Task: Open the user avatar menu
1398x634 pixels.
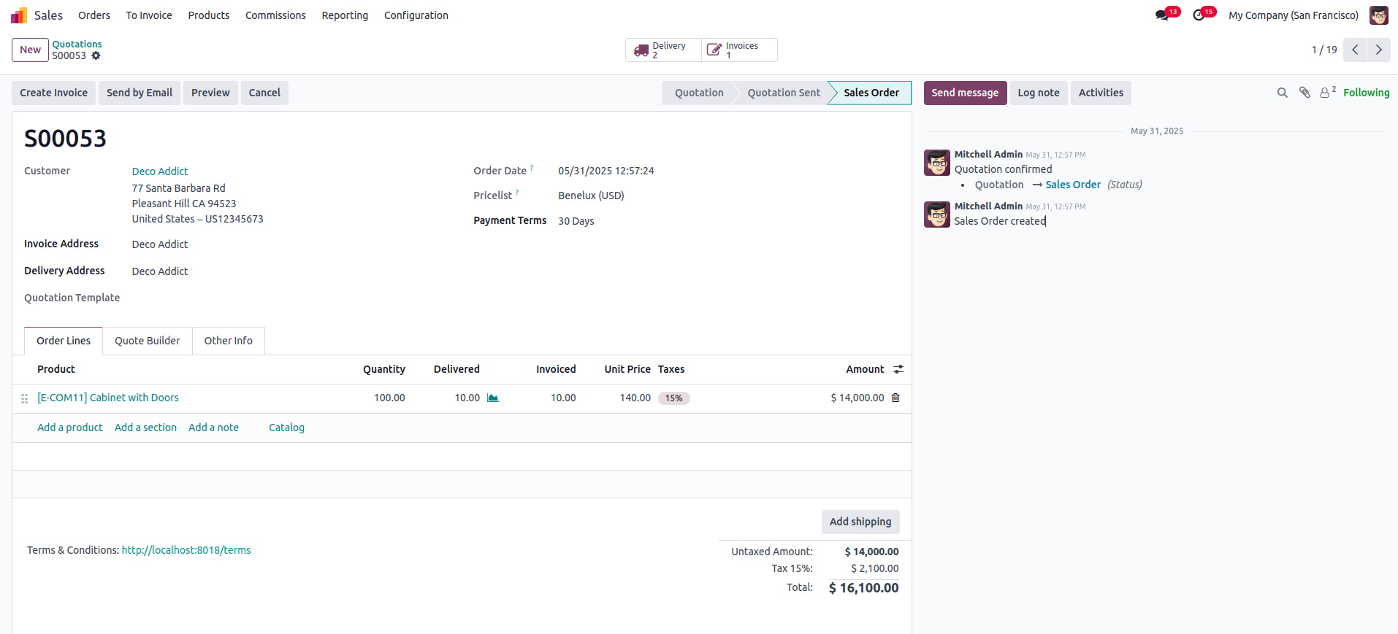Action: (1378, 15)
